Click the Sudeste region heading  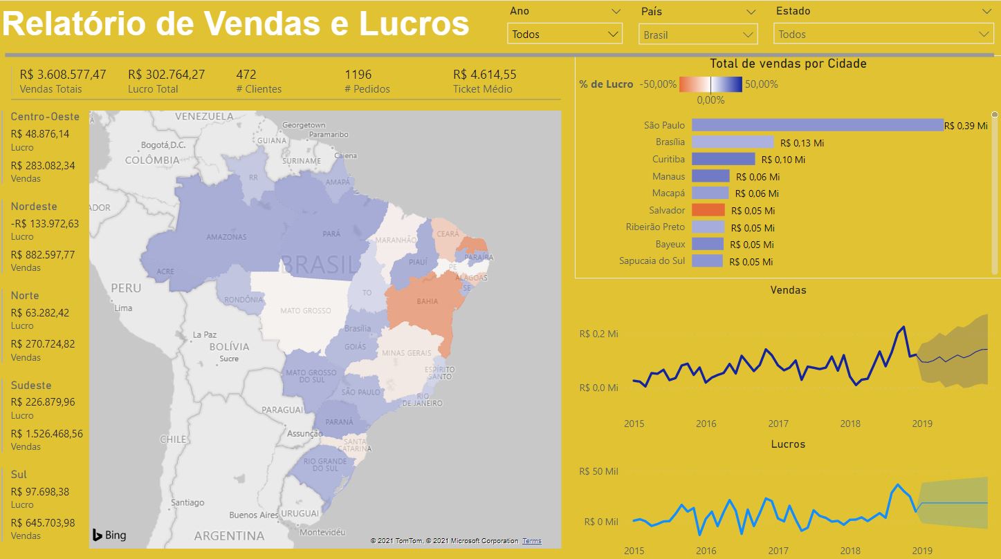click(31, 385)
